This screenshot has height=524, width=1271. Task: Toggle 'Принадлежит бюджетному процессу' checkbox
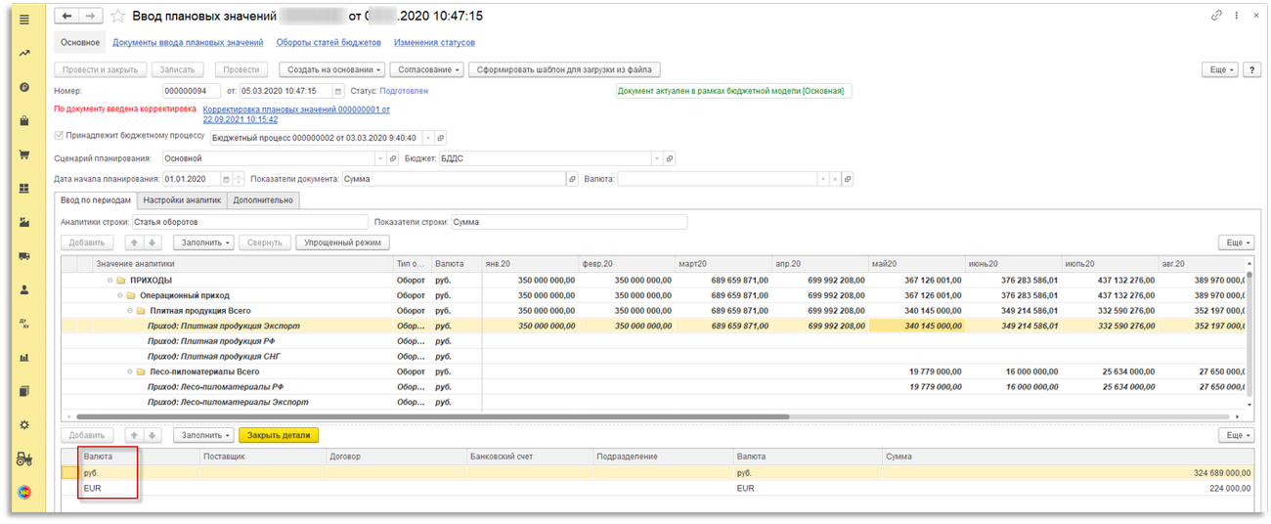coord(59,137)
